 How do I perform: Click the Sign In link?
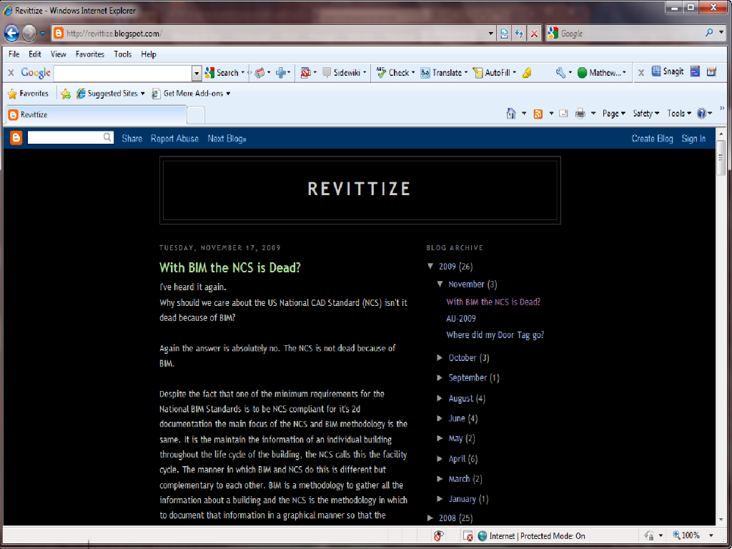(693, 139)
